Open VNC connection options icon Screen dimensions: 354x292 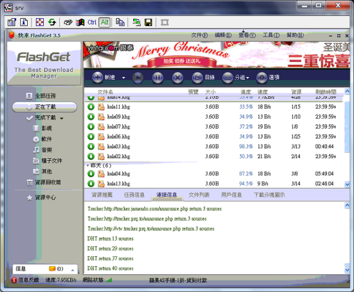coord(12,22)
